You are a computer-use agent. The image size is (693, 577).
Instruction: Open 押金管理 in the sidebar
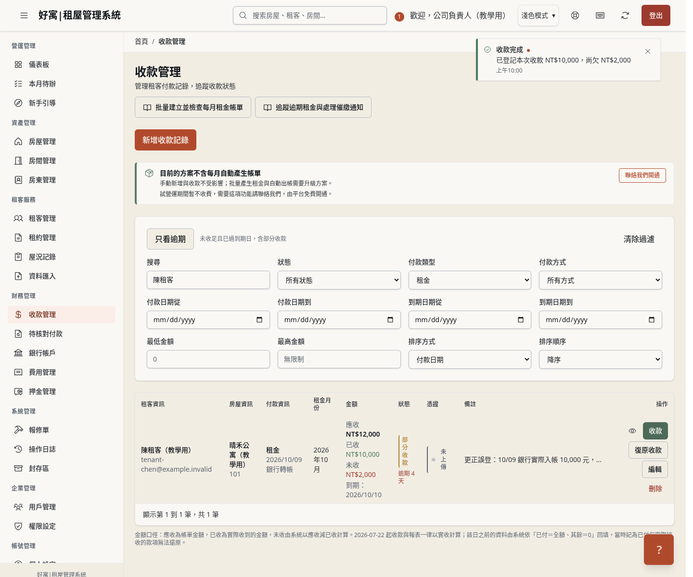click(x=62, y=391)
